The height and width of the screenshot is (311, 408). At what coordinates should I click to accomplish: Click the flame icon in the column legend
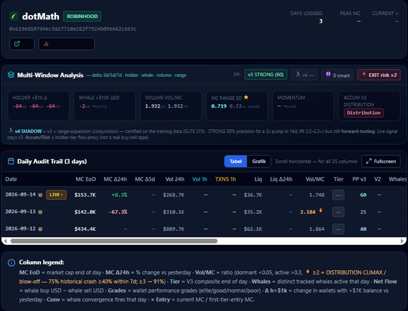pos(308,271)
